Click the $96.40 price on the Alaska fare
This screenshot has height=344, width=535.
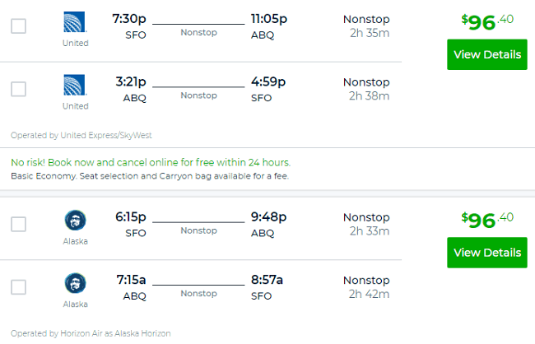[487, 220]
